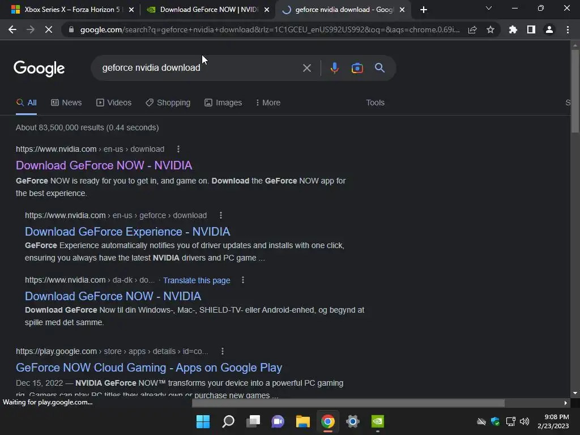
Task: Select the All results tab
Action: pos(26,103)
